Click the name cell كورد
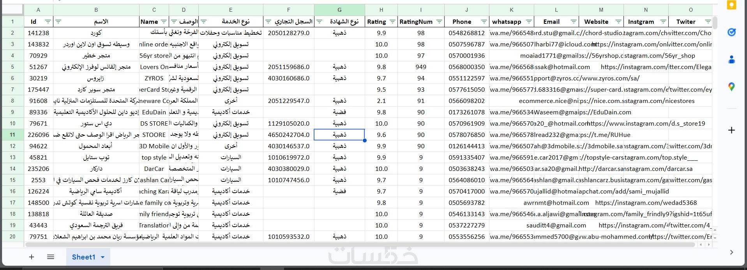The height and width of the screenshot is (270, 747). pos(96,33)
